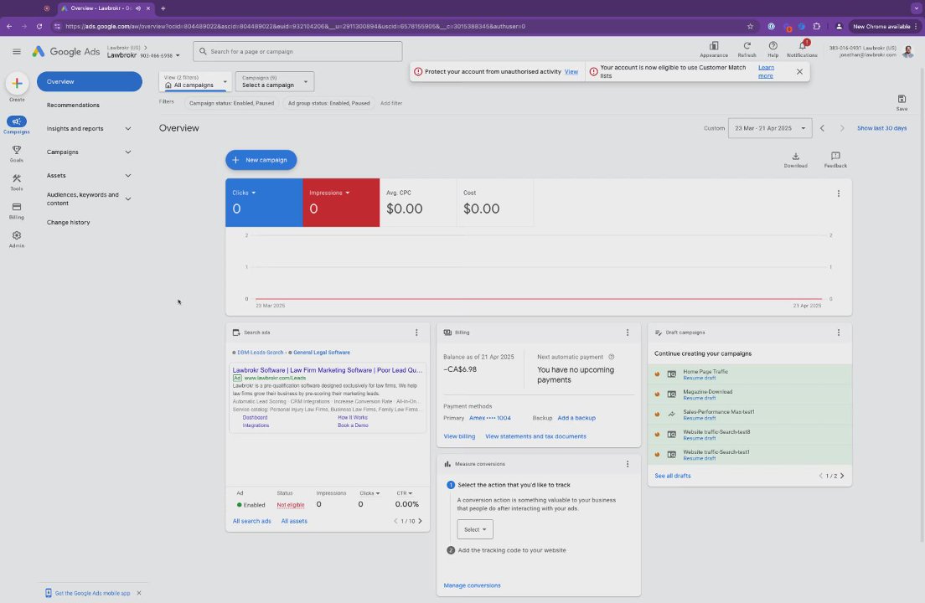Dismiss the Customer Match notification banner
Screen dimensions: 925x603
click(799, 71)
